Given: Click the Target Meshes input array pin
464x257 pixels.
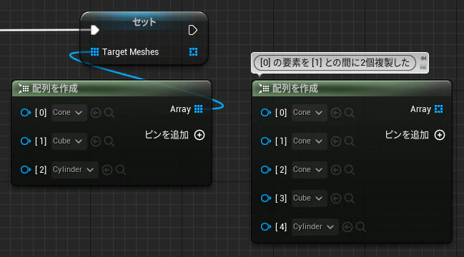Looking at the screenshot, I should (94, 51).
